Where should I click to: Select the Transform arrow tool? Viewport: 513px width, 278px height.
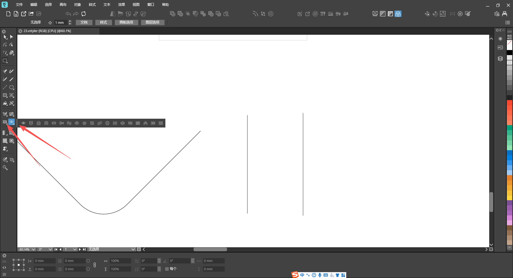[x=5, y=37]
